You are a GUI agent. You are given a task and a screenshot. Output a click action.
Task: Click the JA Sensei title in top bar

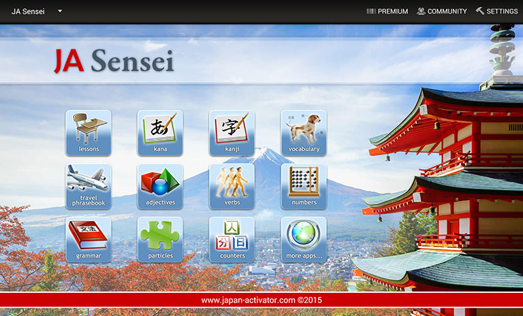pyautogui.click(x=28, y=12)
